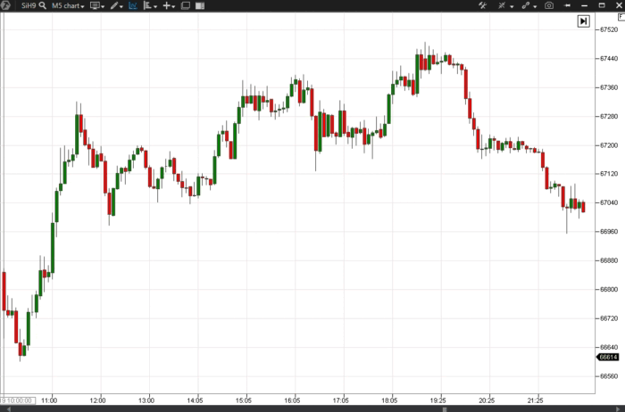The image size is (625, 412).
Task: Click the 66960 price scale label
Action: pyautogui.click(x=609, y=232)
